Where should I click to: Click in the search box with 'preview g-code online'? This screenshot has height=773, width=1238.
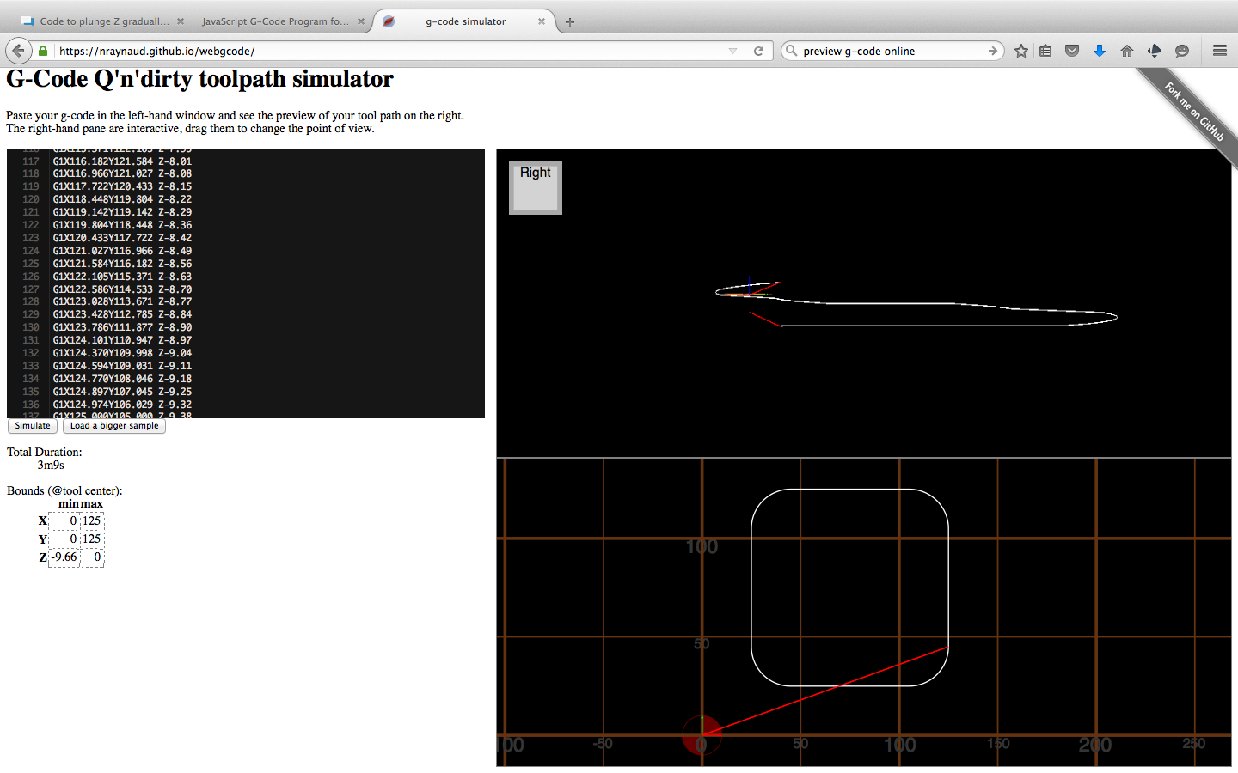point(890,51)
